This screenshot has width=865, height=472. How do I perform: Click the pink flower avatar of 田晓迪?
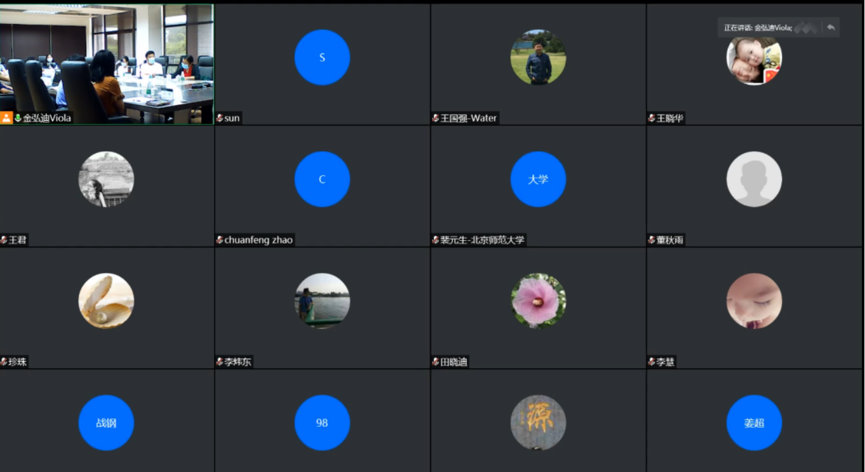pos(538,301)
